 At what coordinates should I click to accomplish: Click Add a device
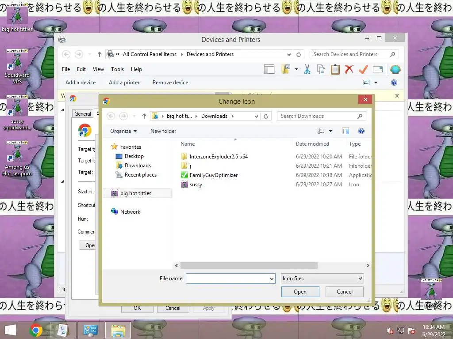pos(81,83)
